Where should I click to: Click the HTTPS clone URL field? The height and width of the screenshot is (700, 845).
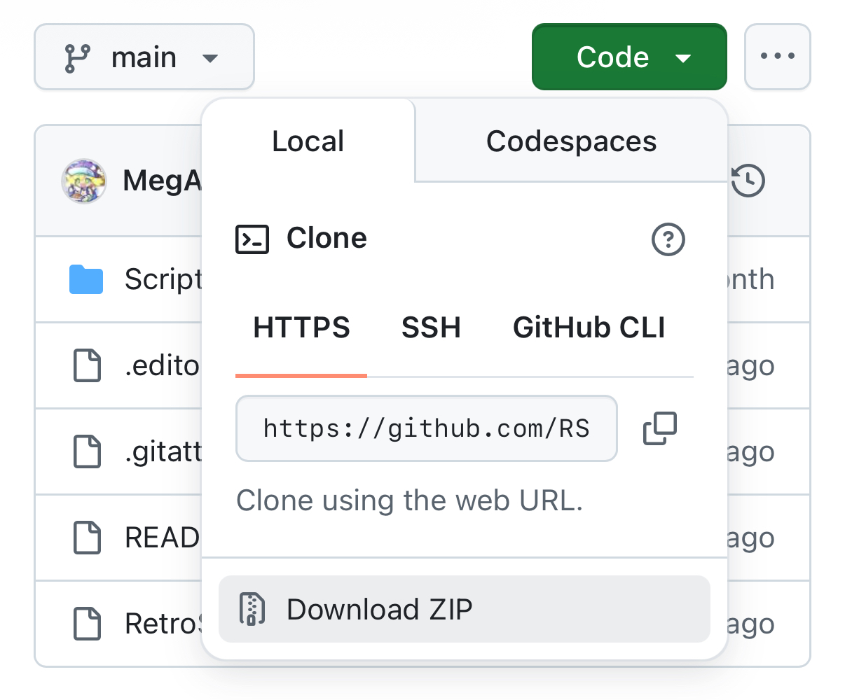coord(427,428)
